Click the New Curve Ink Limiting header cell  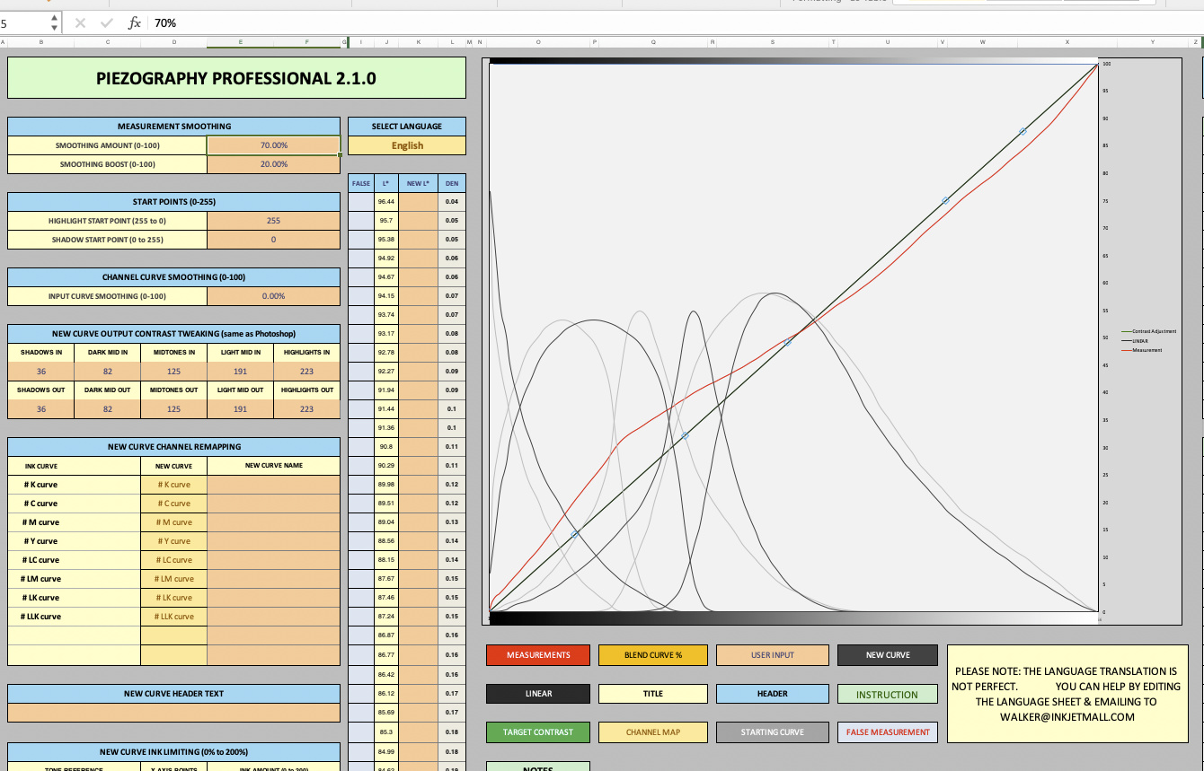pos(174,751)
